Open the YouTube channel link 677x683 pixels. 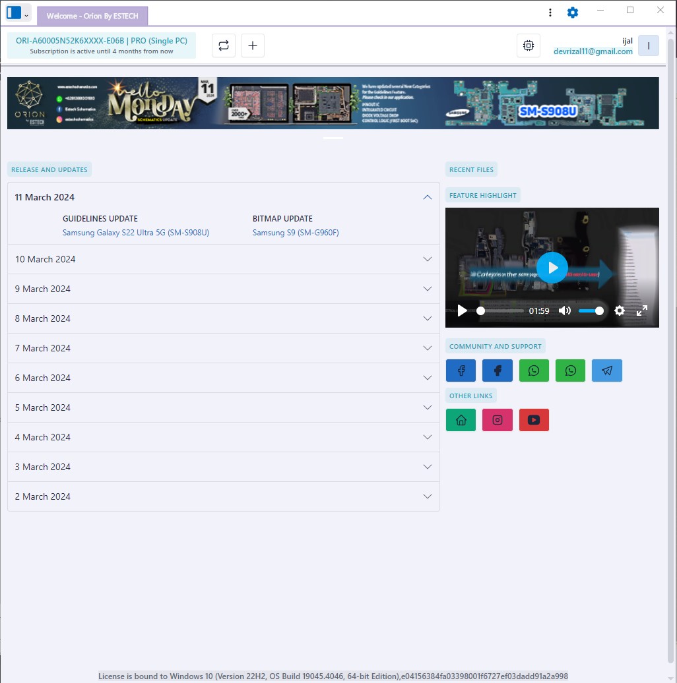(x=534, y=420)
